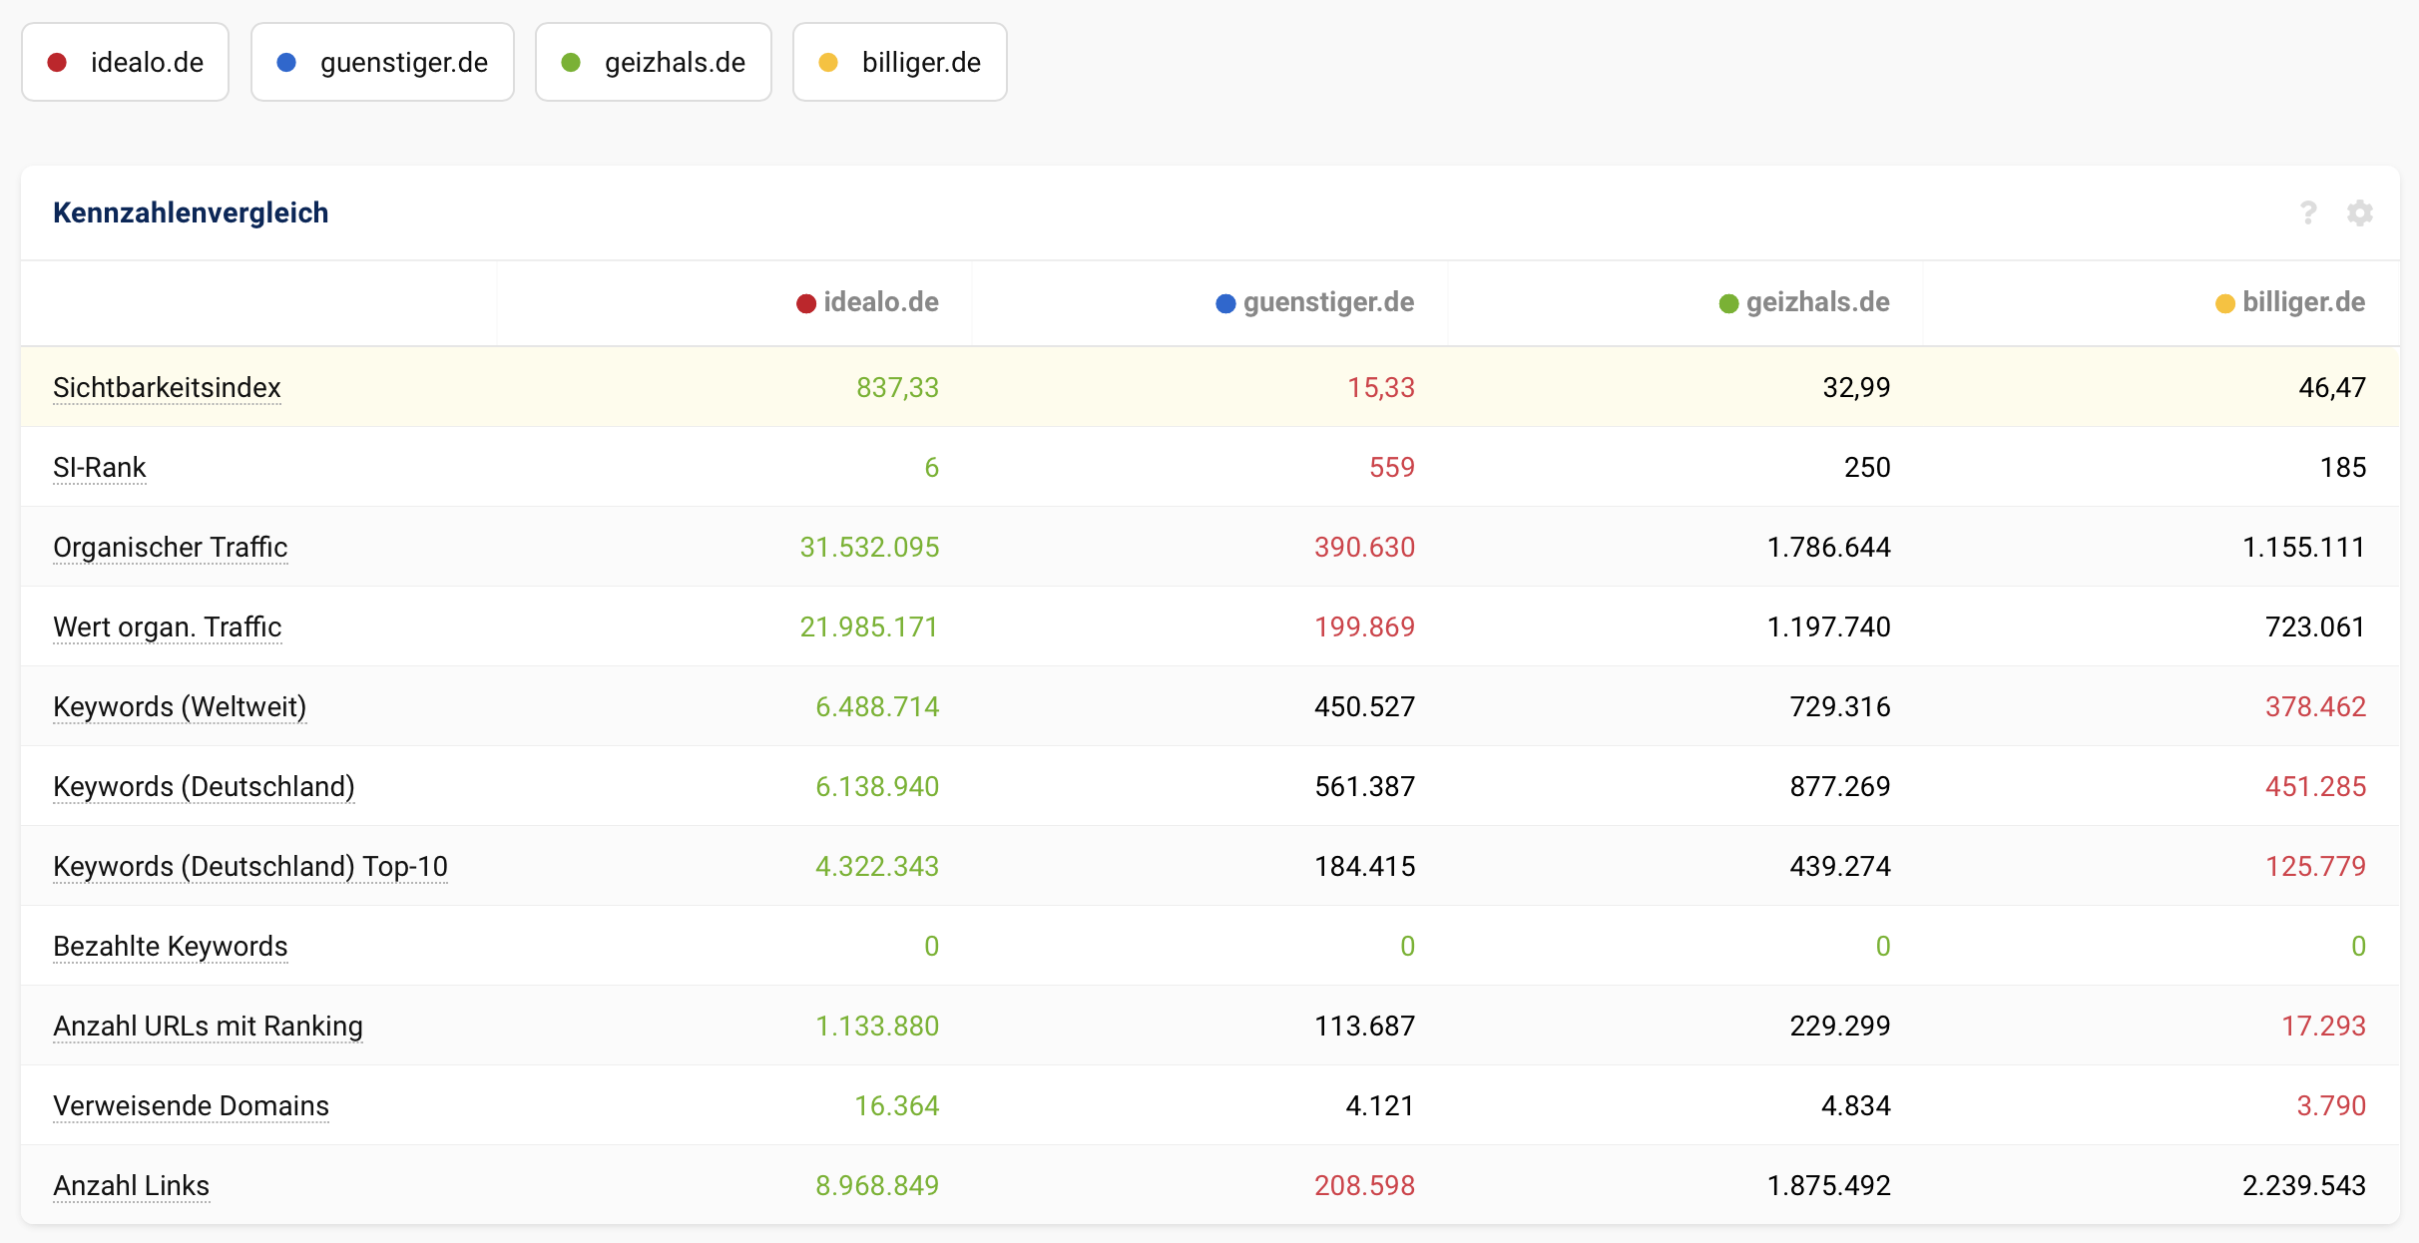Screen dimensions: 2419x1243
Task: Click the Kennzahlenvergleich panel title
Action: (191, 212)
